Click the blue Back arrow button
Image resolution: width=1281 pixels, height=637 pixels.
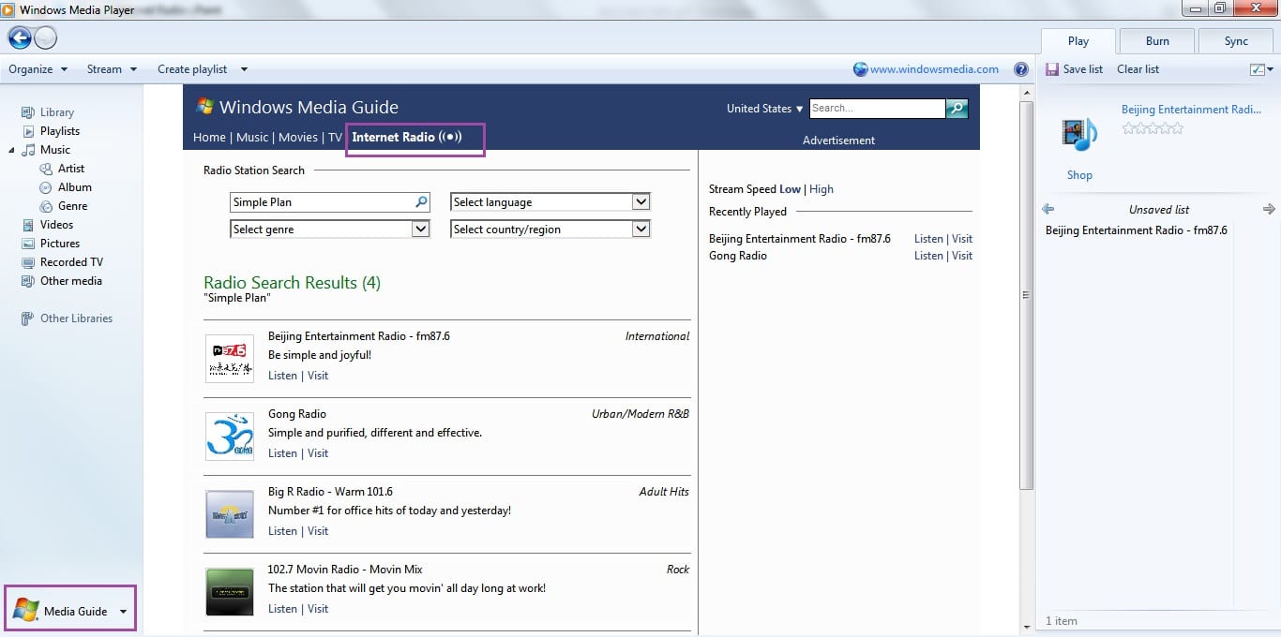[20, 37]
